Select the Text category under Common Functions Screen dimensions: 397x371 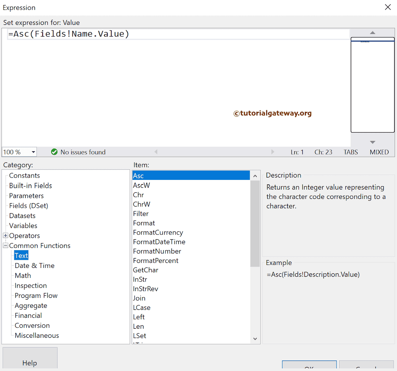pos(21,255)
